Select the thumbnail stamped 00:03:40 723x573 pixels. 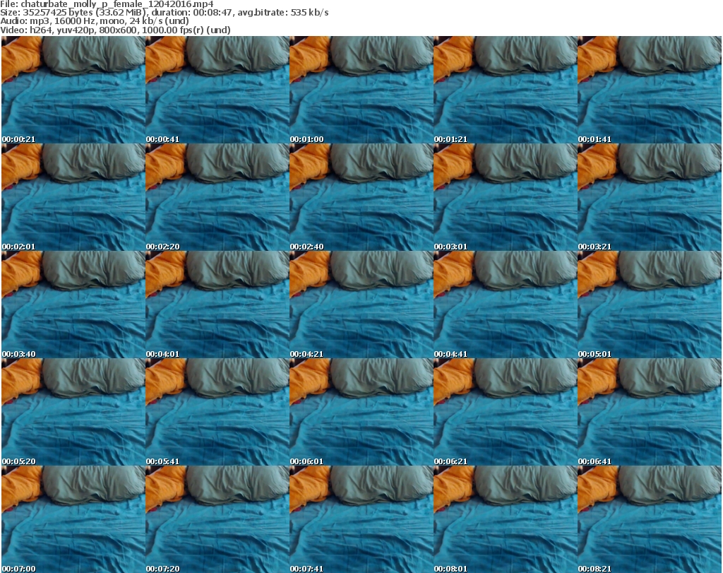pos(73,305)
